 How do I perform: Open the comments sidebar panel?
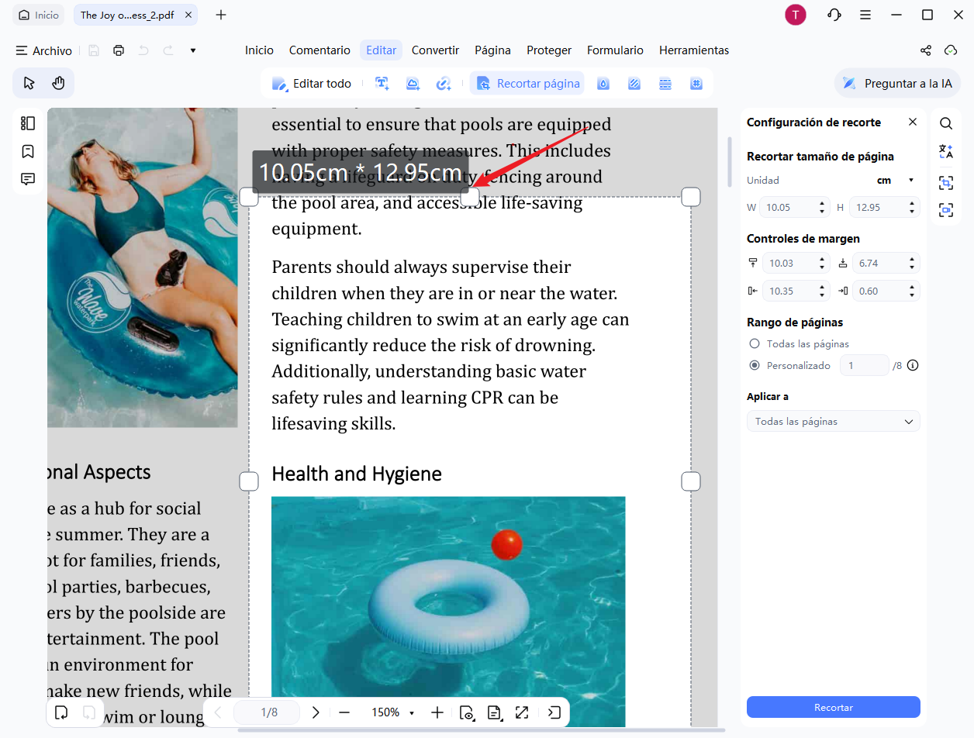click(28, 179)
